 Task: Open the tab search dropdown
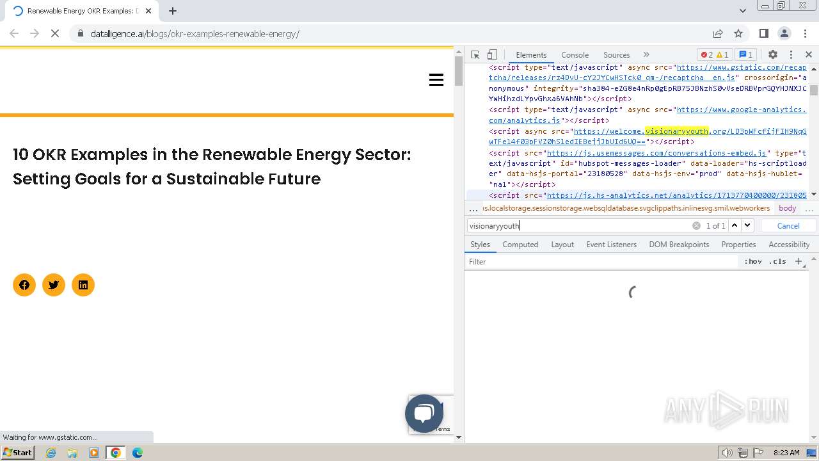tap(743, 11)
